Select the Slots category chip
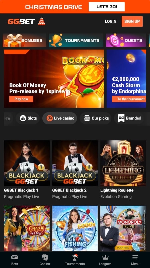 pyautogui.click(x=28, y=118)
